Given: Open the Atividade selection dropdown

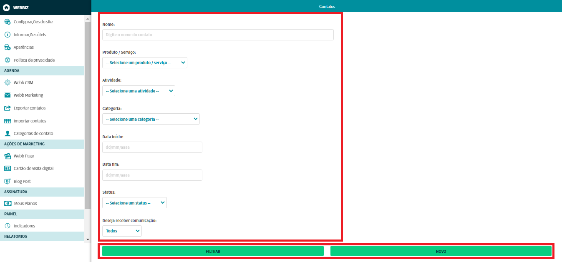Looking at the screenshot, I should pyautogui.click(x=139, y=91).
